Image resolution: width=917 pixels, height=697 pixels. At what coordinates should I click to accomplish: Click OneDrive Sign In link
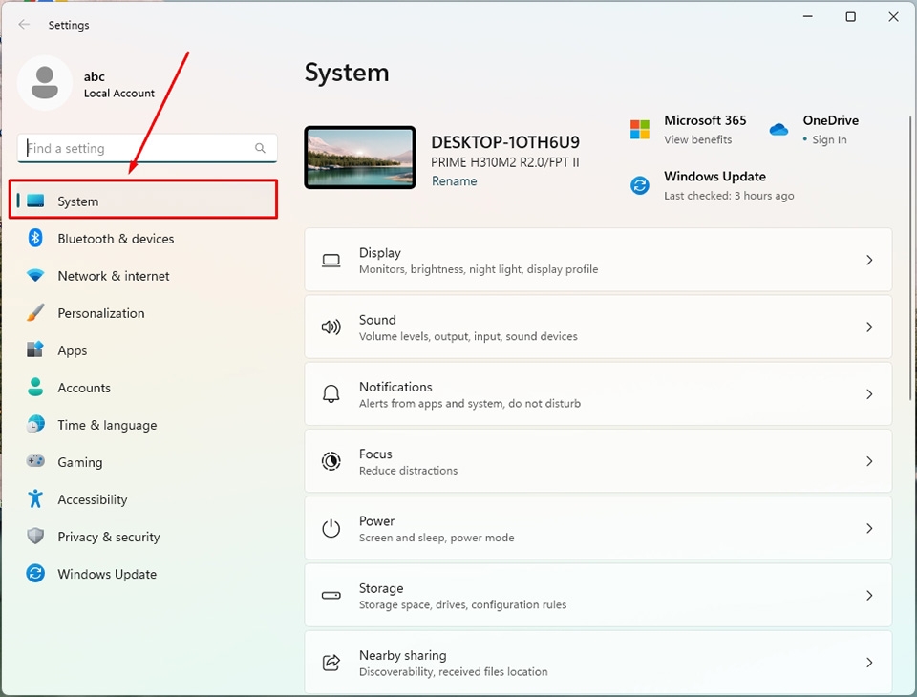[829, 139]
